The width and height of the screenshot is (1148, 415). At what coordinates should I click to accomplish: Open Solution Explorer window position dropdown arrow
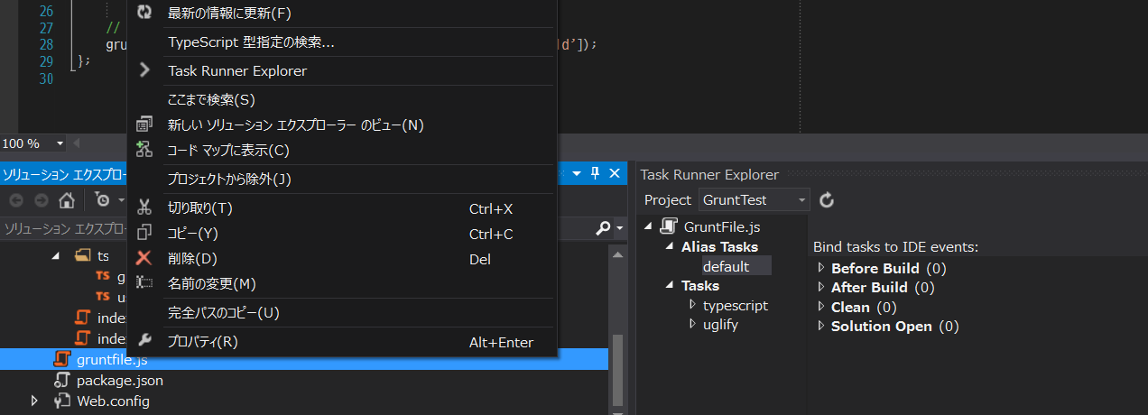tap(578, 173)
